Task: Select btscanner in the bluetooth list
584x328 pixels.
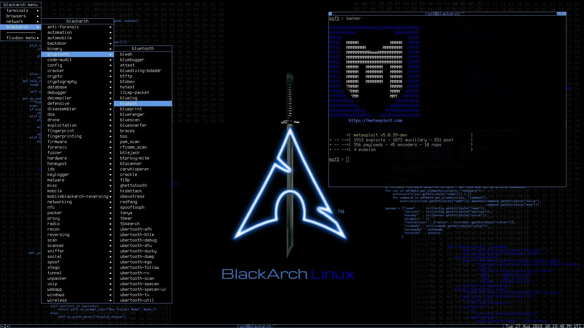Action: click(x=130, y=163)
